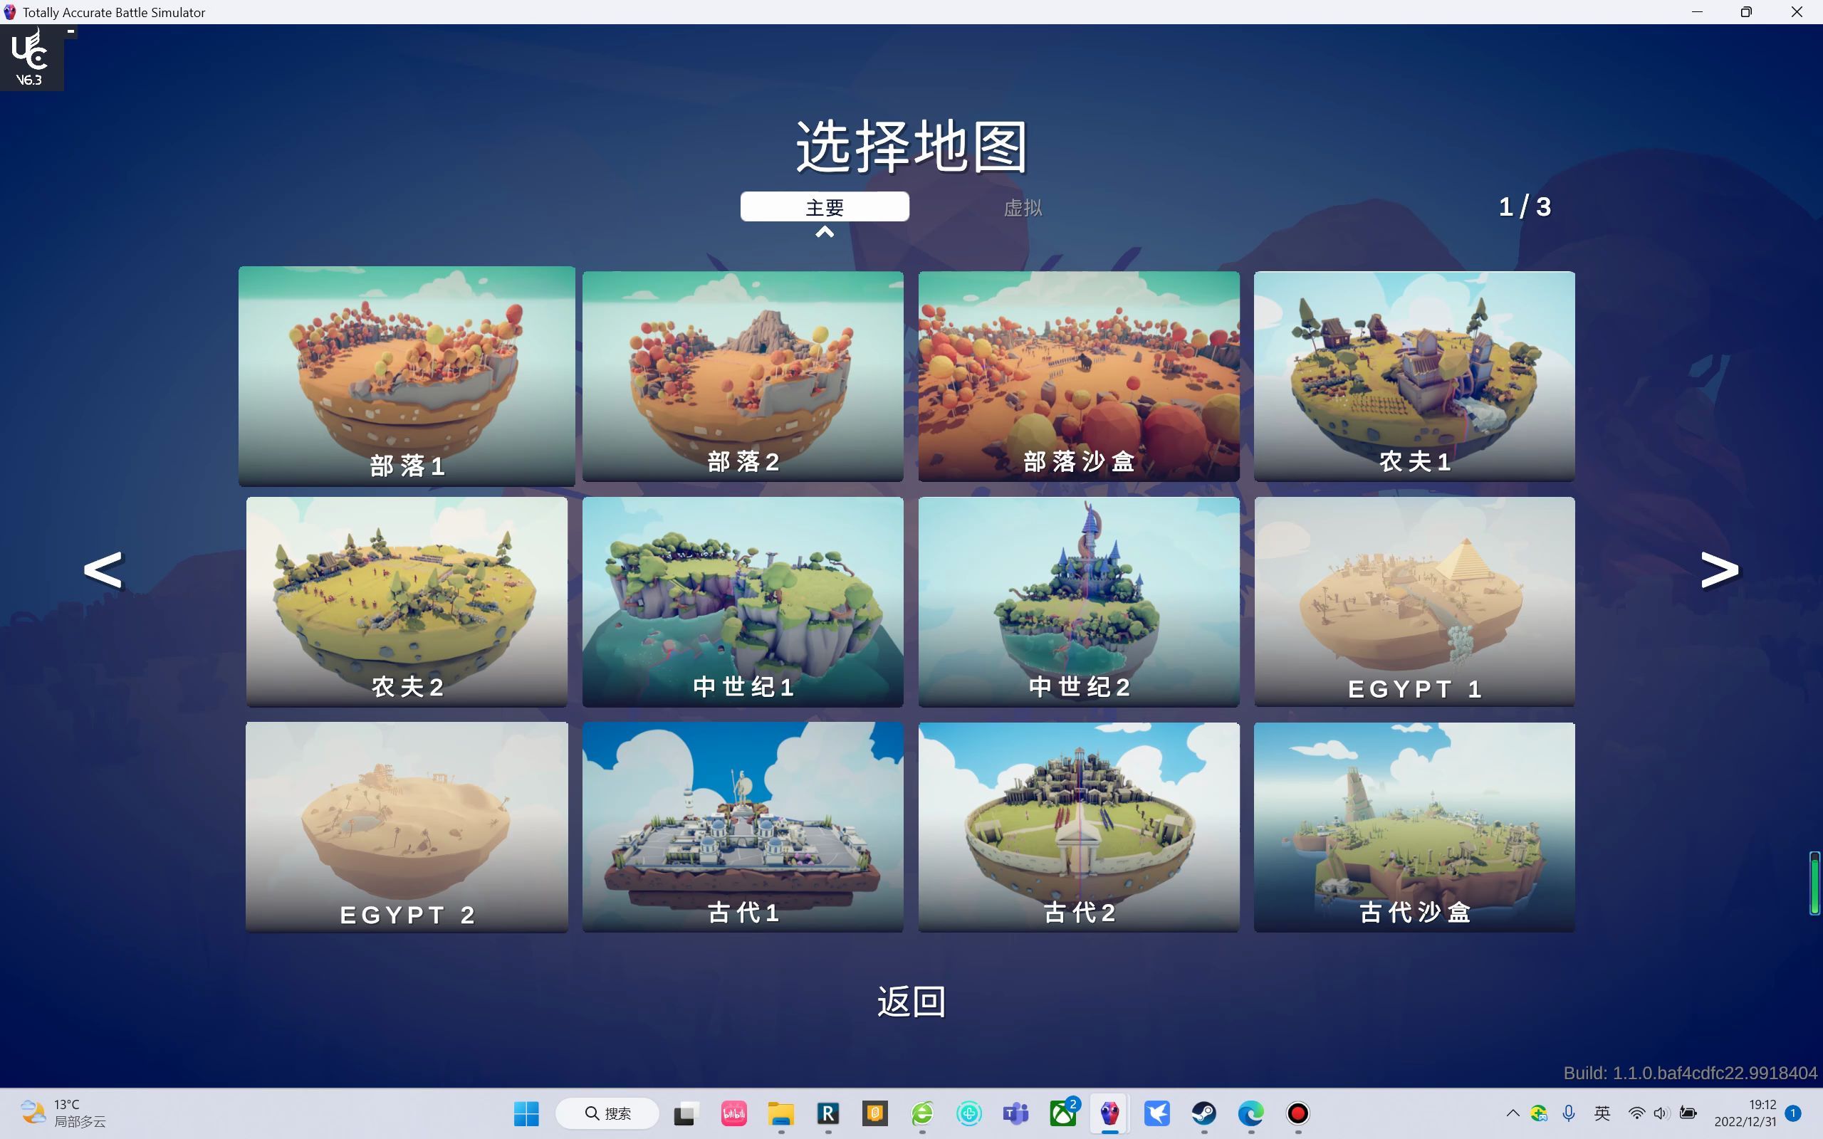Viewport: 1823px width, 1139px height.
Task: Click the left arrow to view previous maps
Action: point(103,569)
